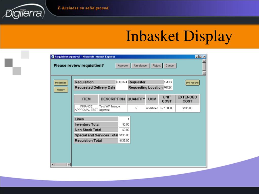This screenshot has height=194, width=259.
Task: Click requisition number 0000174
Action: (x=122, y=82)
